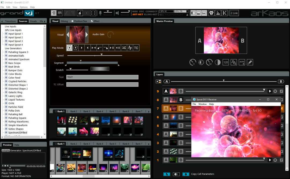Open the Options menu
Screen dimensions: 290x179
pyautogui.click(x=23, y=7)
